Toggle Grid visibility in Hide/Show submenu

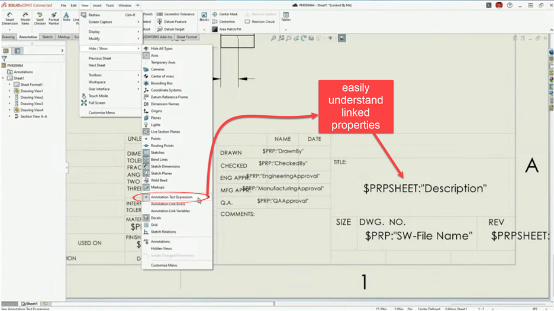tap(154, 225)
